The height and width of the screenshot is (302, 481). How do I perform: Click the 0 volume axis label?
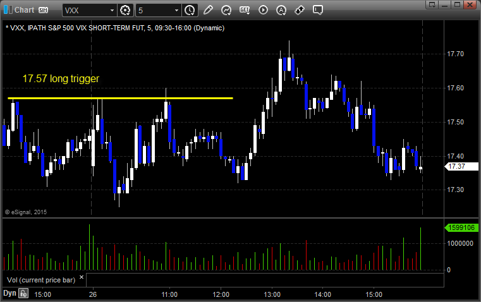pyautogui.click(x=449, y=270)
